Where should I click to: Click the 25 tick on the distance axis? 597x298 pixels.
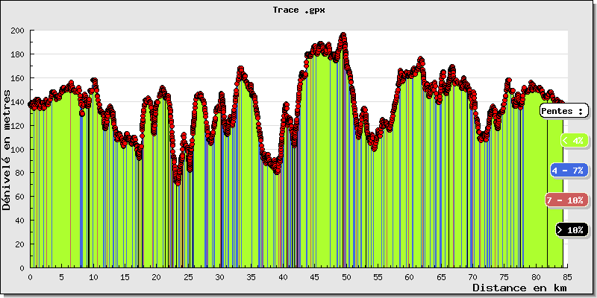coord(188,276)
